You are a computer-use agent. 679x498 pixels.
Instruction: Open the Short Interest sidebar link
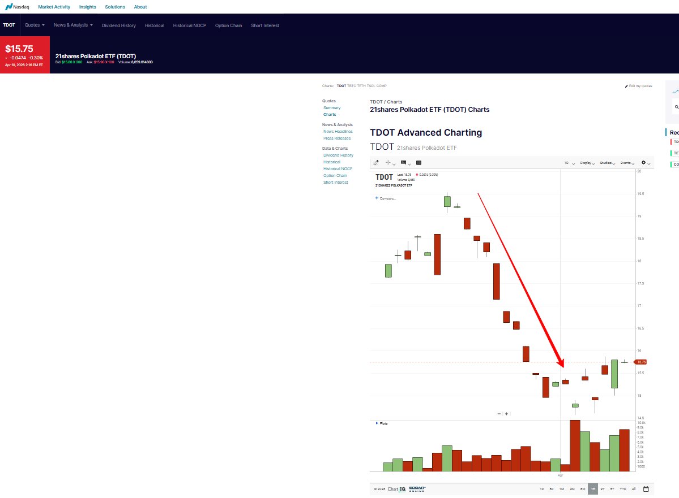point(336,183)
